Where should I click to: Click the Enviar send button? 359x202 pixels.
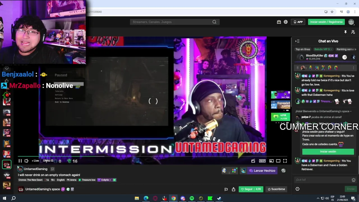coord(351,189)
